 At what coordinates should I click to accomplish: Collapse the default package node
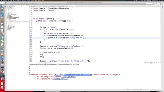(10, 21)
